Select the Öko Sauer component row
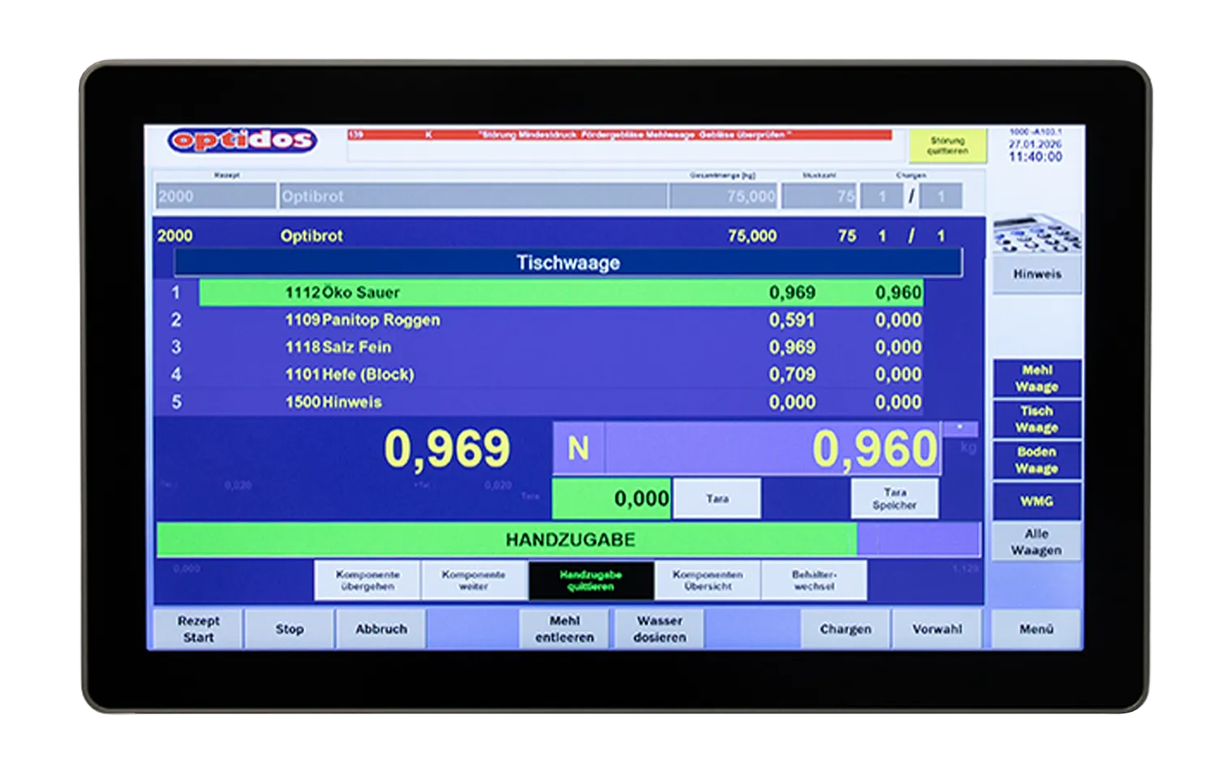 [560, 293]
